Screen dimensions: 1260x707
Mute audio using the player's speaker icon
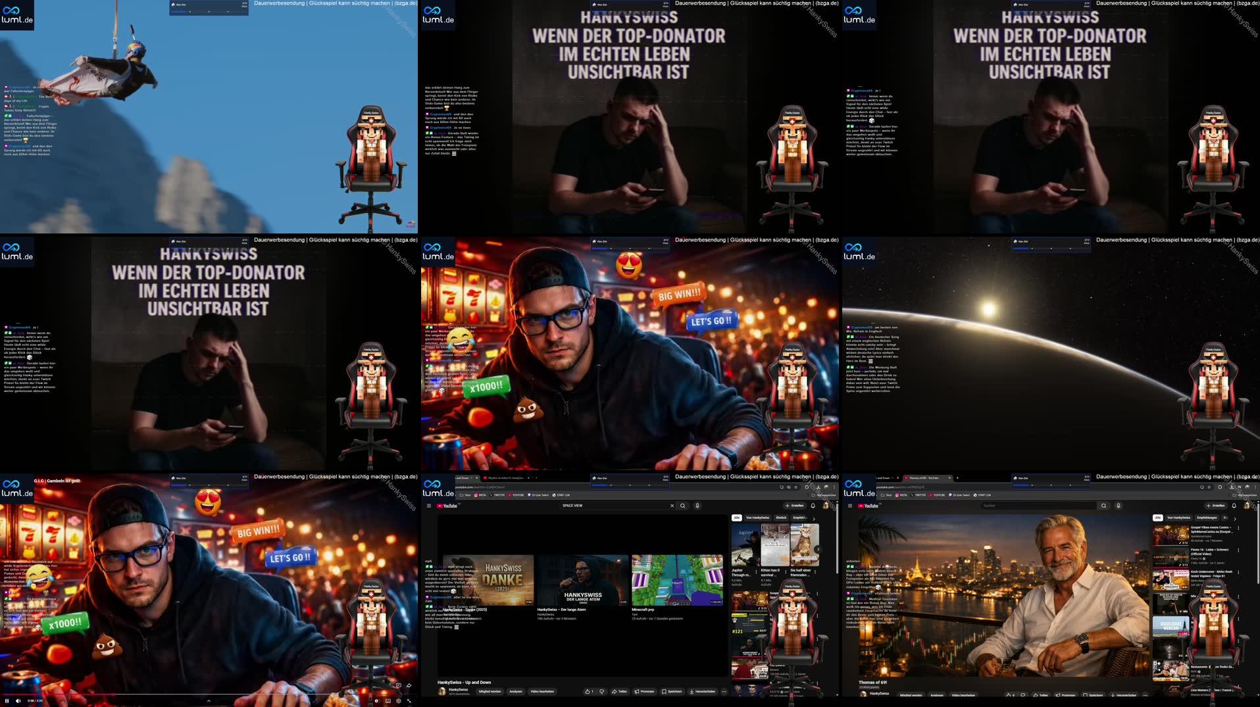point(18,700)
